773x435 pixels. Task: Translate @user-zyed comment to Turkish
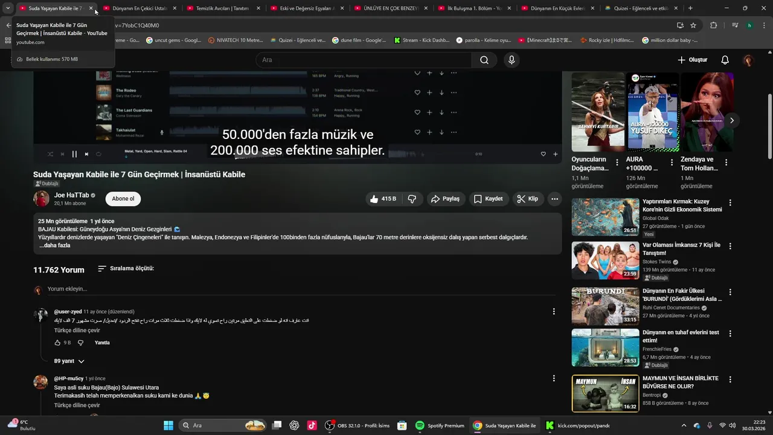[x=77, y=330]
